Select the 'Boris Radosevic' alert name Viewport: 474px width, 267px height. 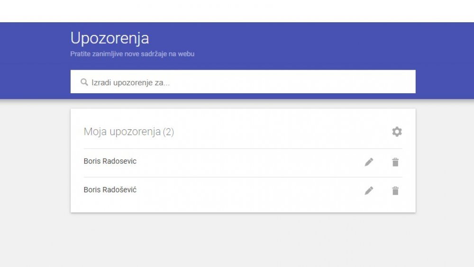pyautogui.click(x=110, y=161)
